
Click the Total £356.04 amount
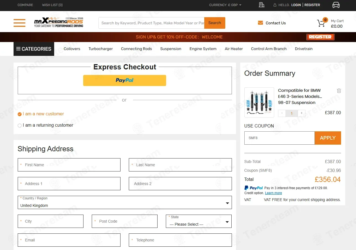click(328, 179)
